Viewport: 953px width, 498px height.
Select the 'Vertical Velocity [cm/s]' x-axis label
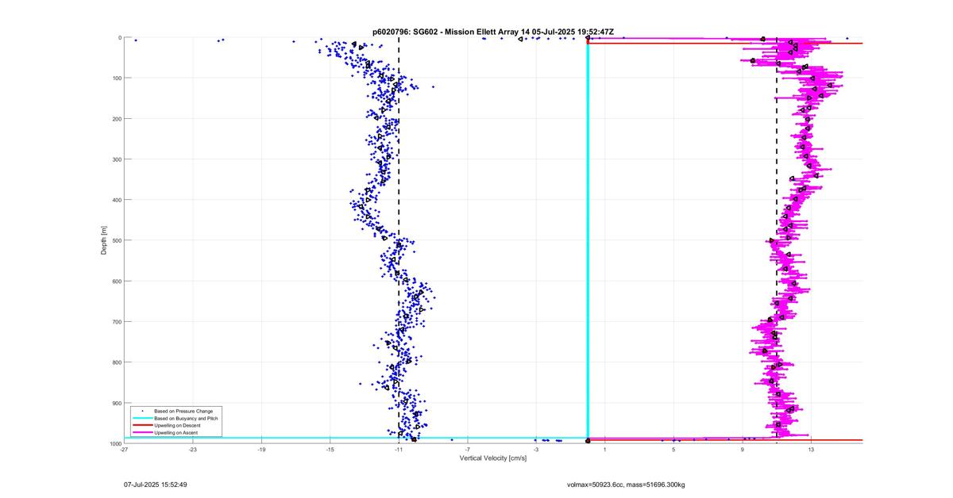click(493, 458)
